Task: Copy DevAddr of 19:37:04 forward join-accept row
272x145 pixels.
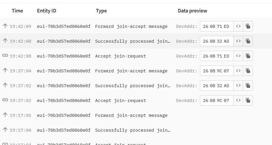Action: point(248,71)
